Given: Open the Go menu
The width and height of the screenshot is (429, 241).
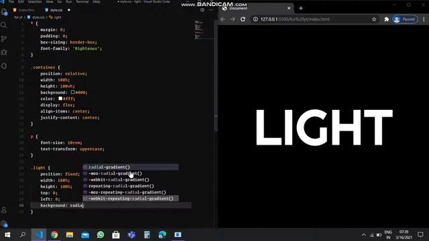Looking at the screenshot, I should [x=60, y=1].
